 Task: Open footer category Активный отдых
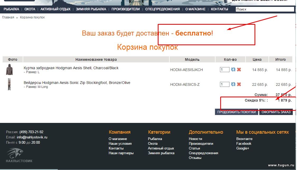(x=161, y=148)
